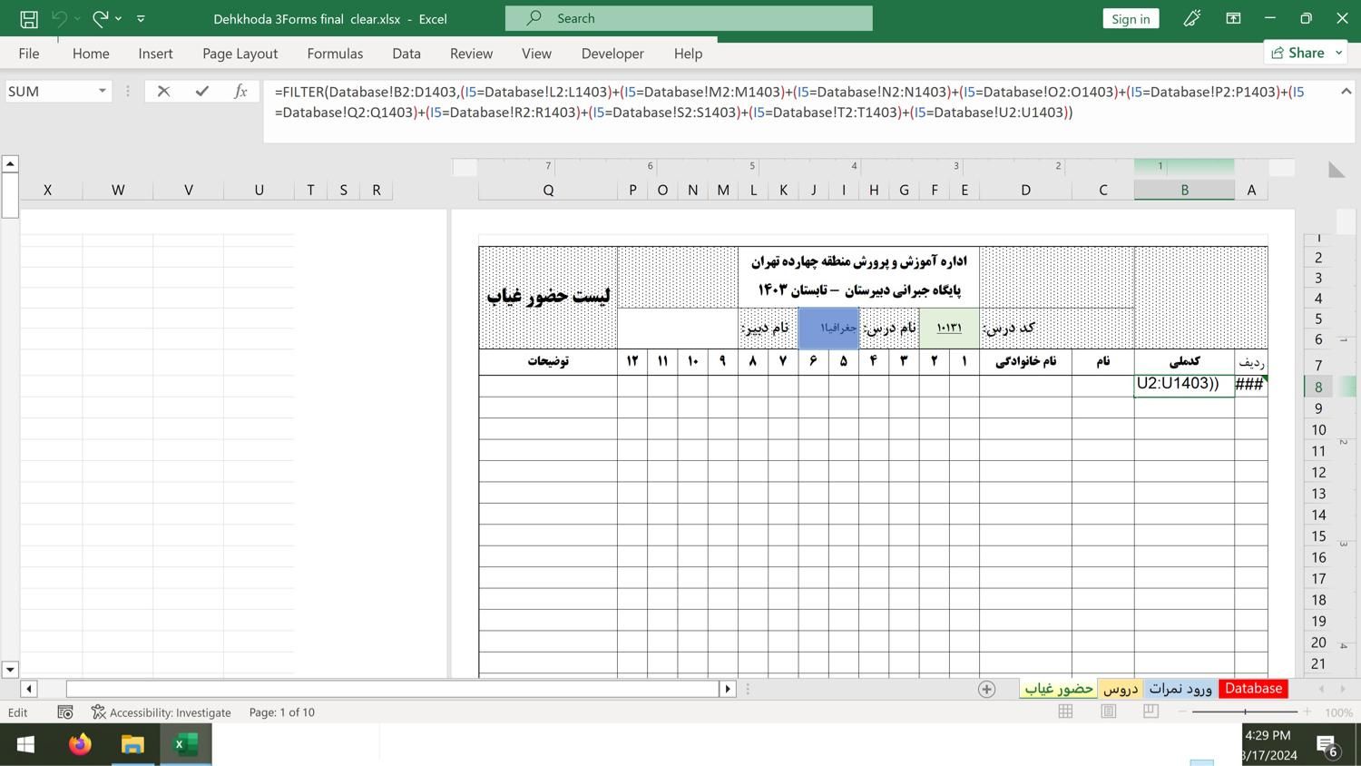Click the لیست حضور غیاب title cell
This screenshot has height=766, width=1361.
point(548,297)
